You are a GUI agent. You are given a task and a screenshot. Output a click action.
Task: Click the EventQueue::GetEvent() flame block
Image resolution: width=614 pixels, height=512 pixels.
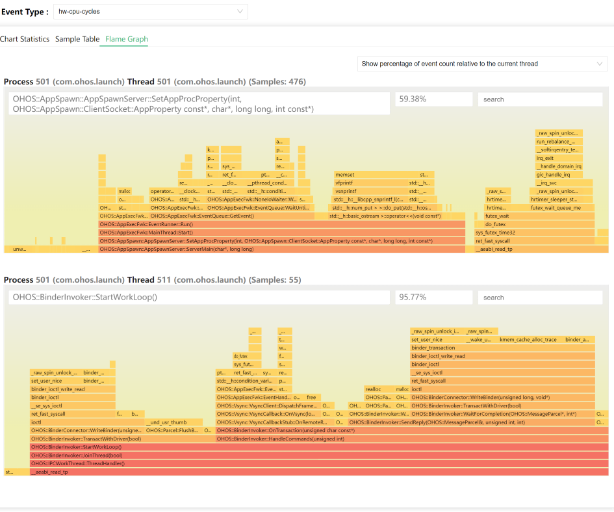click(x=231, y=216)
